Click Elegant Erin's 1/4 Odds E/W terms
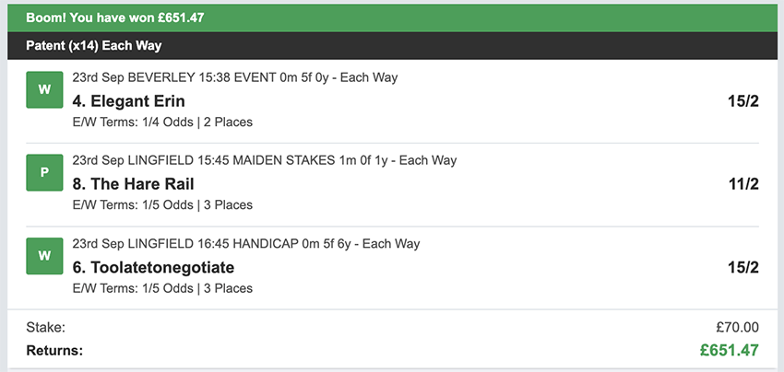This screenshot has height=372, width=784. pos(161,122)
